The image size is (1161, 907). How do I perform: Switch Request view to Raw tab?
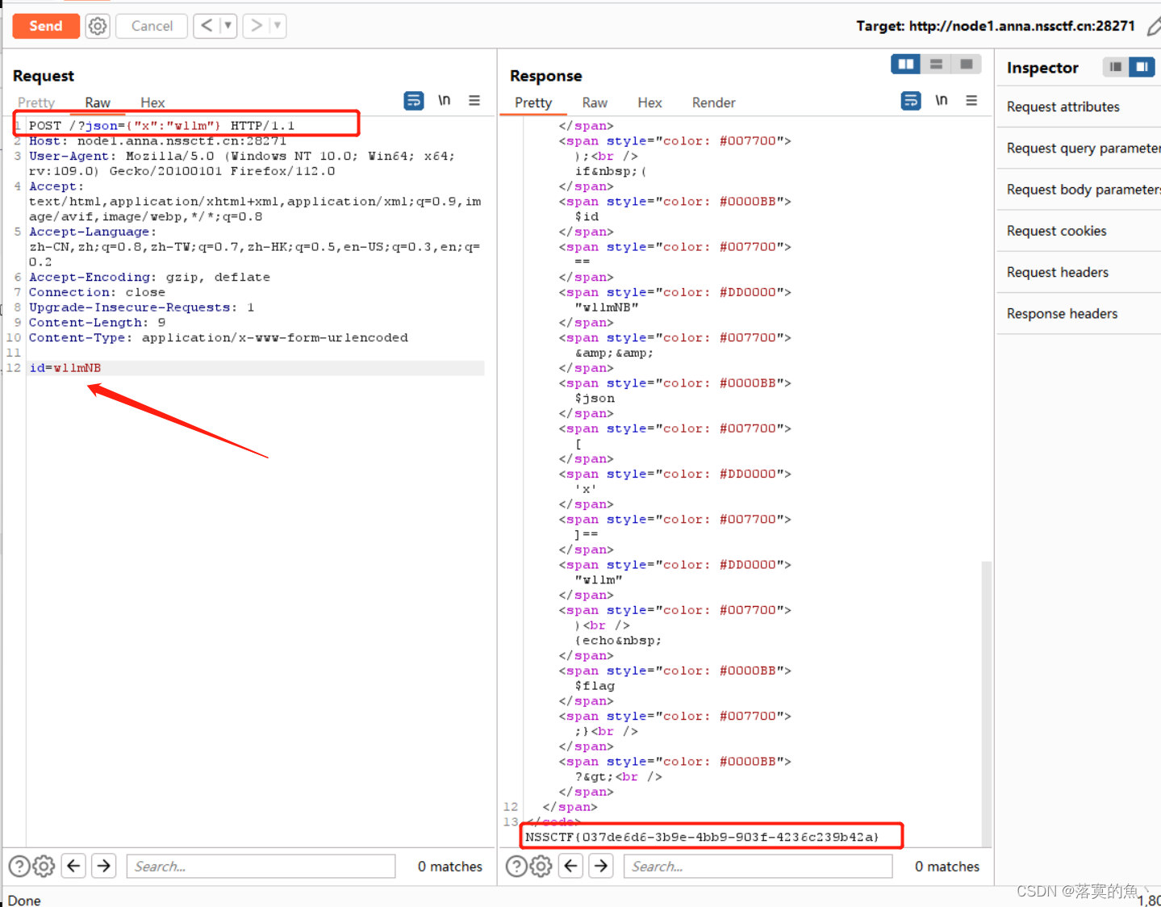pos(98,102)
